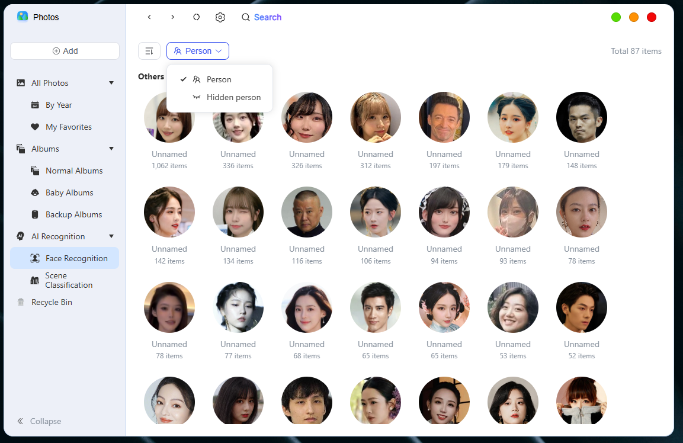Image resolution: width=683 pixels, height=443 pixels.
Task: Collapse the Albums section arrow
Action: tap(111, 149)
